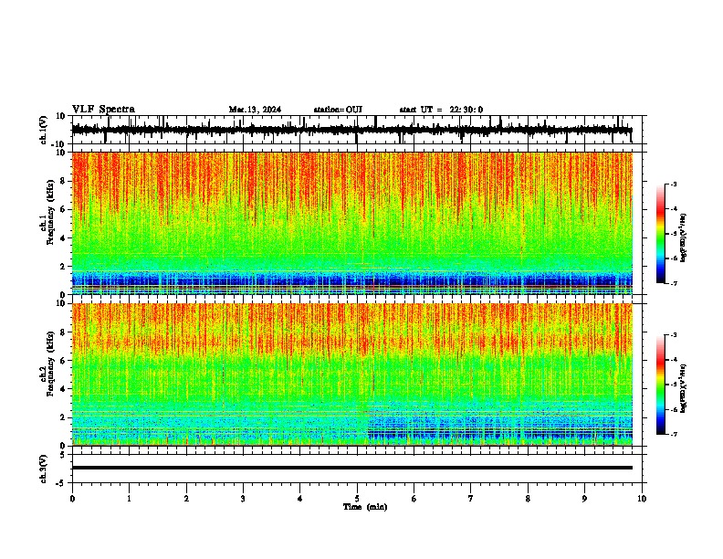Select the ch.2 colorbar "log(PSD)" units label
The height and width of the screenshot is (559, 723).
pyautogui.click(x=684, y=388)
